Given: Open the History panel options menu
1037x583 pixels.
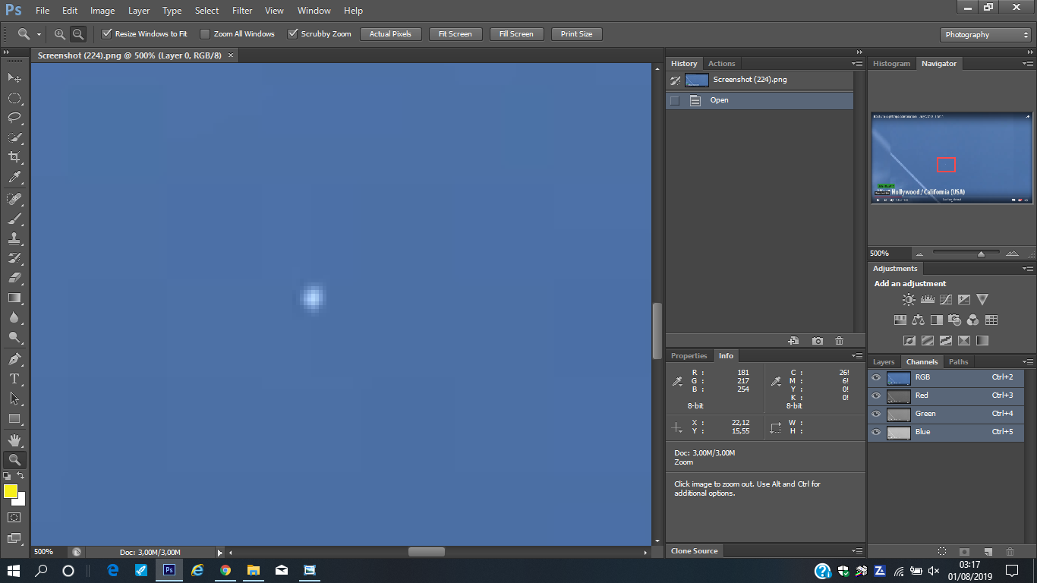Looking at the screenshot, I should (857, 64).
